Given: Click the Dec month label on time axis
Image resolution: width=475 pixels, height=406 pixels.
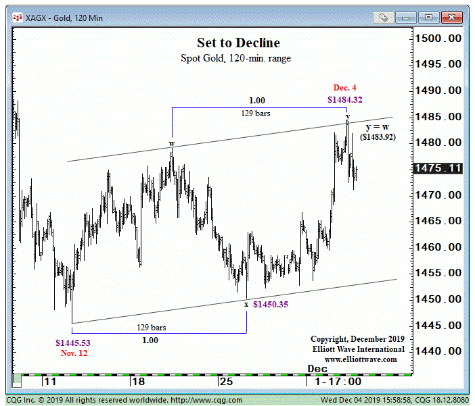Looking at the screenshot, I should tap(317, 369).
